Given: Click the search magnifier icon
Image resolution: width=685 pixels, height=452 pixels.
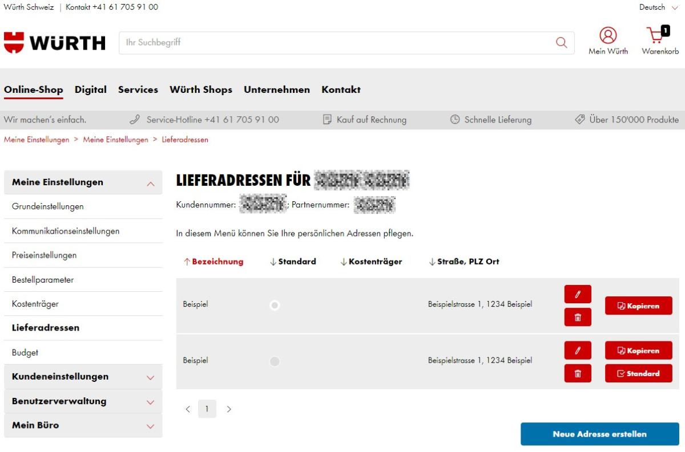Looking at the screenshot, I should (562, 43).
